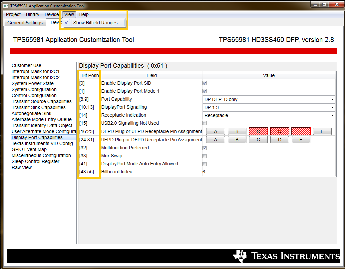Switch to the General Settings tab
This screenshot has width=345, height=270.
(x=25, y=22)
